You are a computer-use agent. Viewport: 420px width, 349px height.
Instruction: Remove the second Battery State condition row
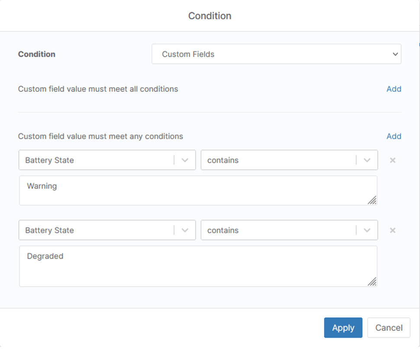[392, 230]
